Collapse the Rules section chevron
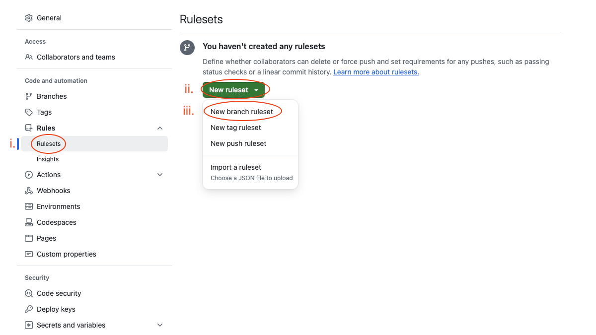 coord(160,128)
